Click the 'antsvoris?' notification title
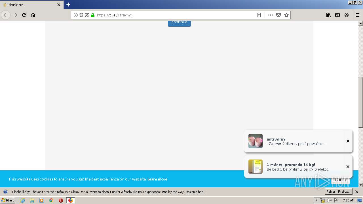 tap(276, 139)
